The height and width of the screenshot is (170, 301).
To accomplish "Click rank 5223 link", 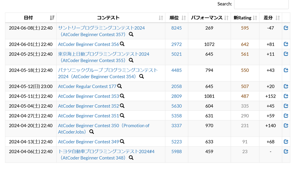I will click(x=177, y=142).
